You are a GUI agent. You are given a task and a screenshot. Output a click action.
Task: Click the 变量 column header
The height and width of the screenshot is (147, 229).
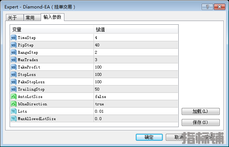tap(52, 30)
